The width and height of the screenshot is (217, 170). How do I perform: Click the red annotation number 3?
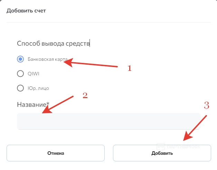click(206, 106)
